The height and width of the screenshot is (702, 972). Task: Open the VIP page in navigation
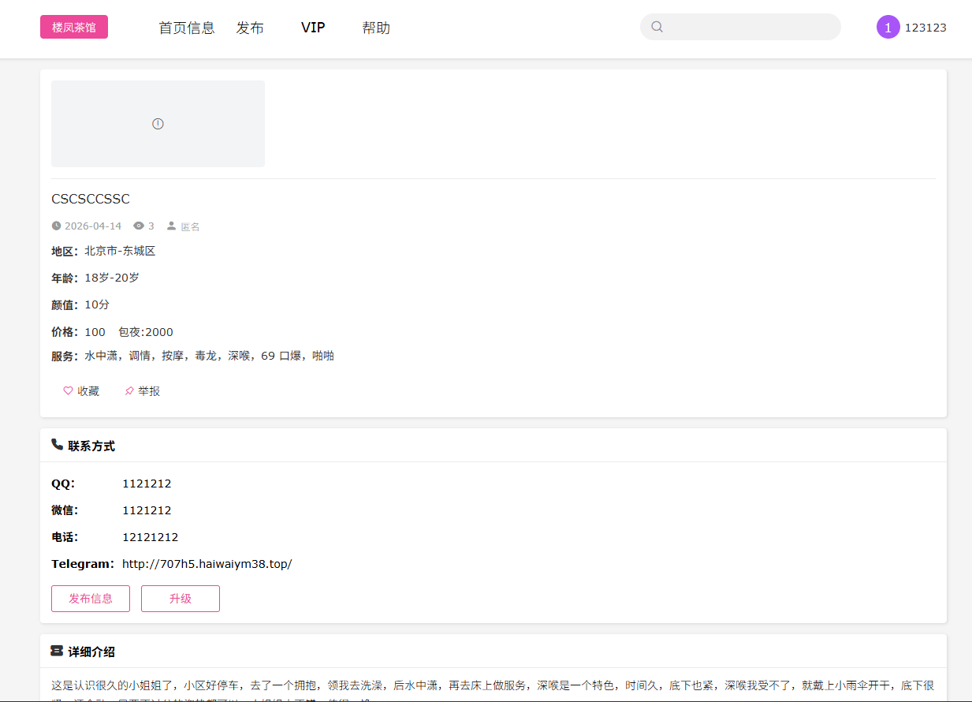click(313, 28)
